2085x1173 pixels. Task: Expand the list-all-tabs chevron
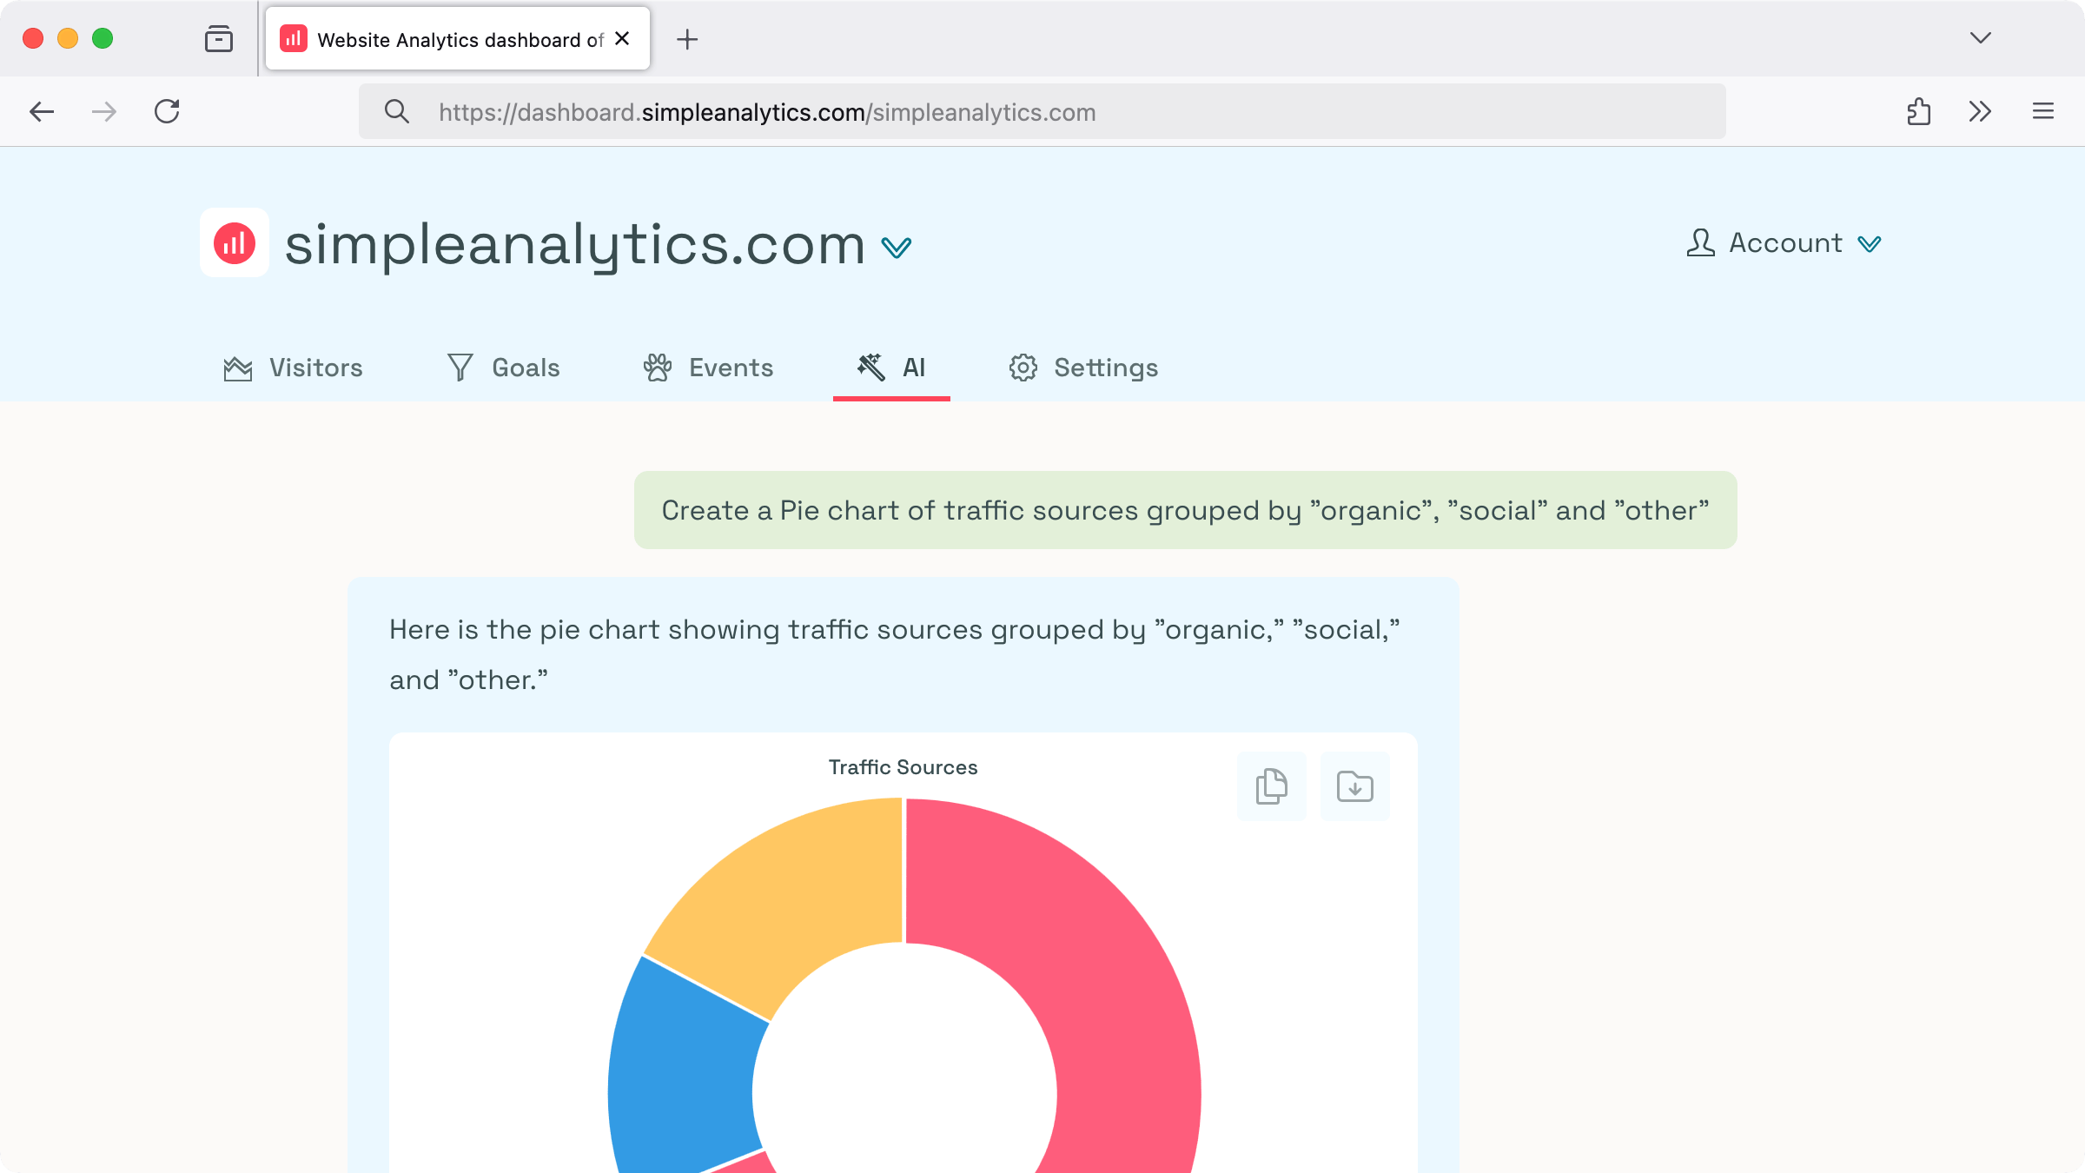coord(1981,38)
